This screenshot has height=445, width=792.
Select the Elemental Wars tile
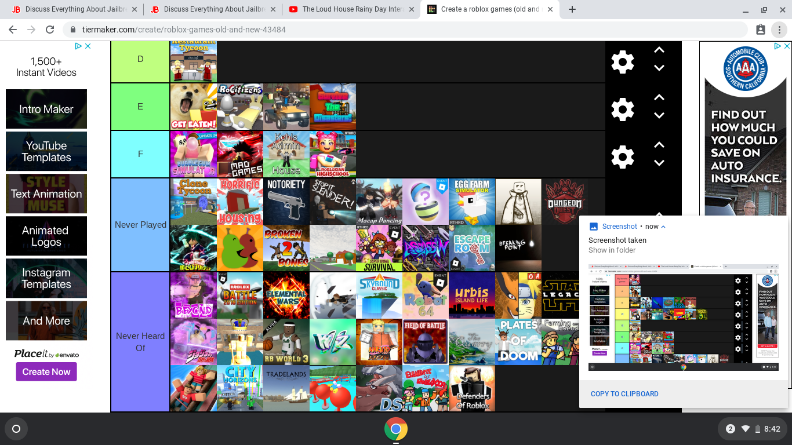pyautogui.click(x=286, y=296)
